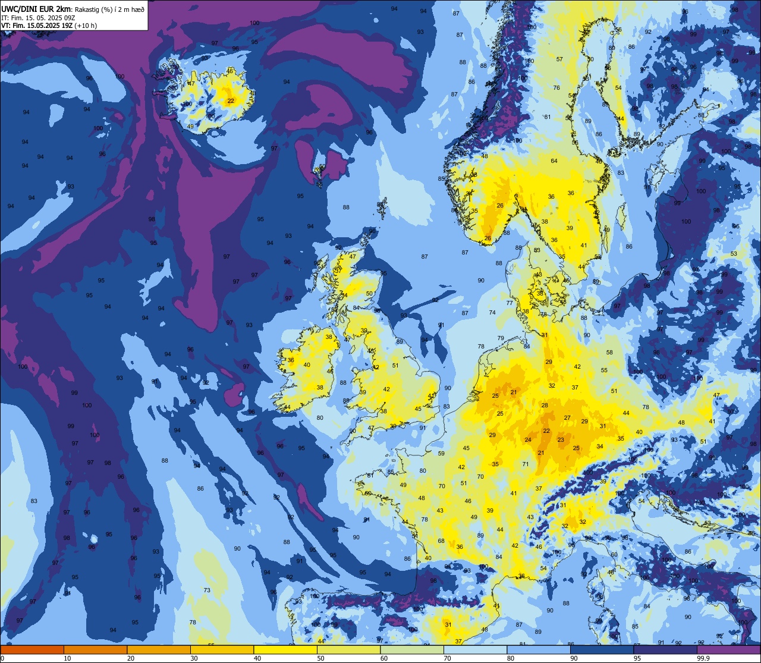Click the humidity value '27' on the map

567,418
